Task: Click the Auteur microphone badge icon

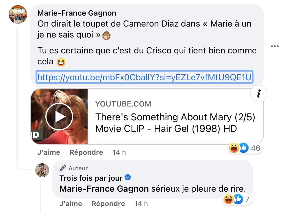Action: tap(63, 168)
